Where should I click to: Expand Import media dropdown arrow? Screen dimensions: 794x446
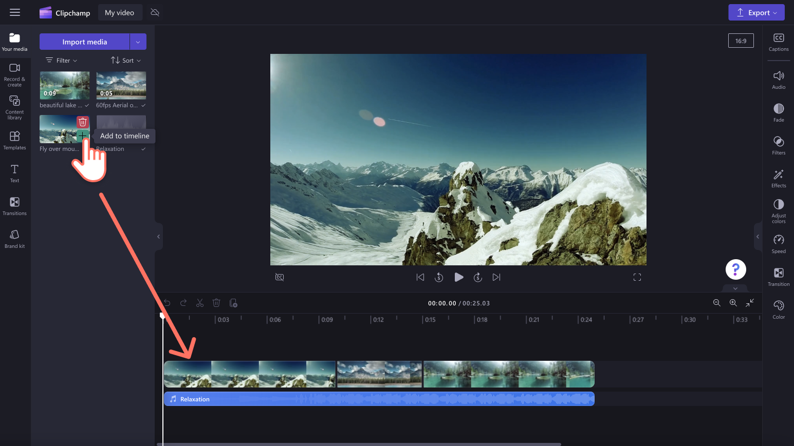pos(138,42)
